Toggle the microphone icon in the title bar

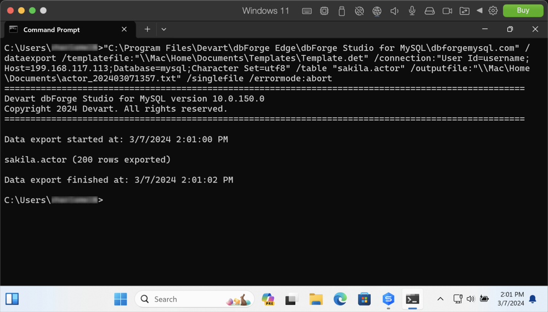(x=412, y=11)
